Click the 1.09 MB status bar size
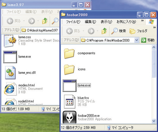 pos(24,109)
